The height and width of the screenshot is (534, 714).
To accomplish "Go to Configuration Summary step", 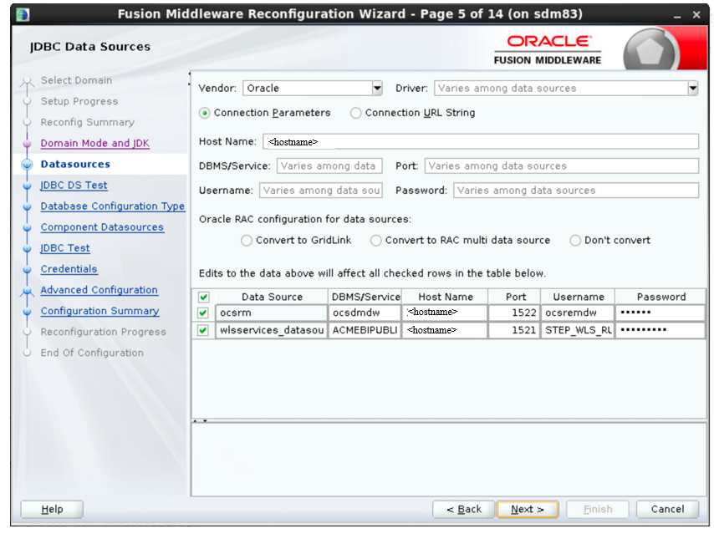I will click(x=99, y=311).
